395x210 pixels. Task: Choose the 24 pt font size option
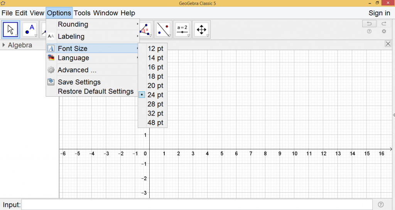point(155,95)
